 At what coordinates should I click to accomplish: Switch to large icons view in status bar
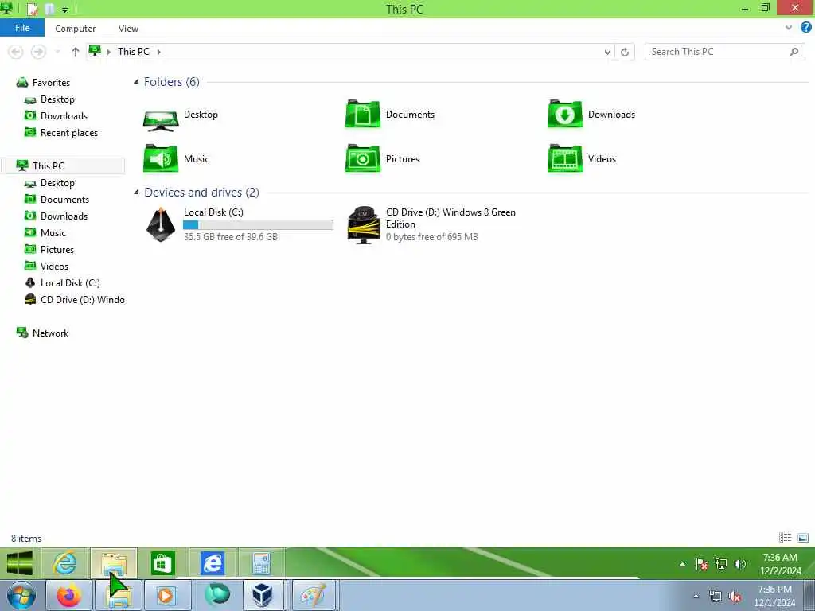coord(803,538)
